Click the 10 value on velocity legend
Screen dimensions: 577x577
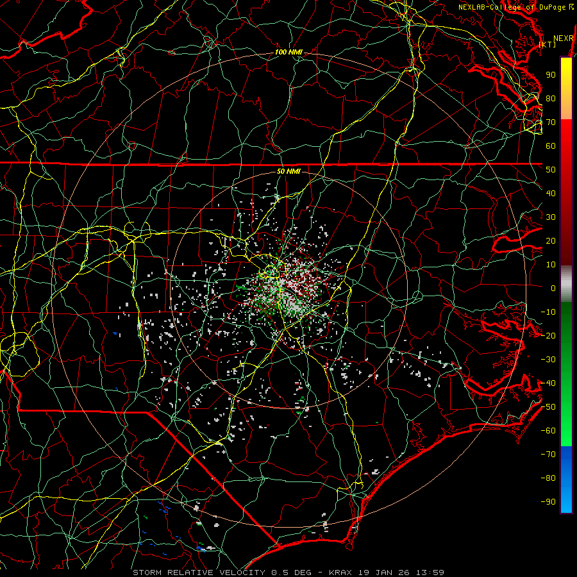(551, 265)
